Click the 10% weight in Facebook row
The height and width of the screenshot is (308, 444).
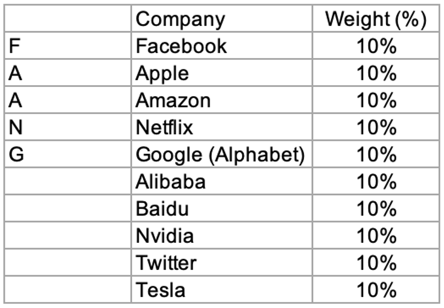pyautogui.click(x=376, y=46)
